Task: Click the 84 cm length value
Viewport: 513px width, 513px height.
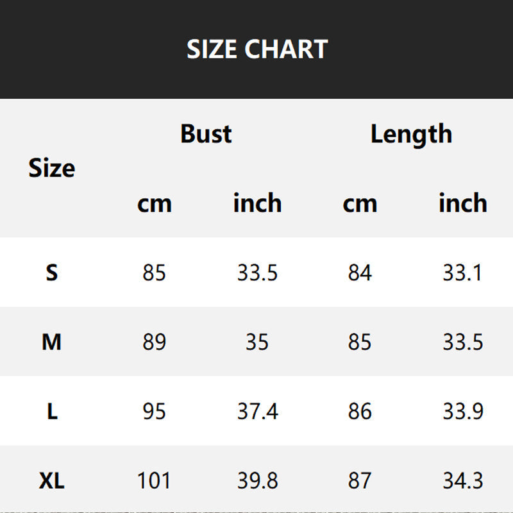Action: click(x=360, y=273)
